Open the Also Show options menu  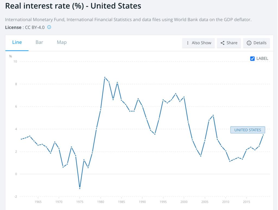pos(199,43)
